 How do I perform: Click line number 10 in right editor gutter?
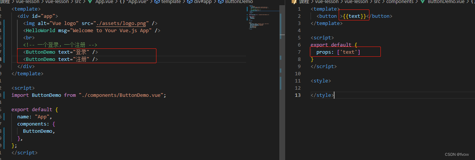click(298, 73)
